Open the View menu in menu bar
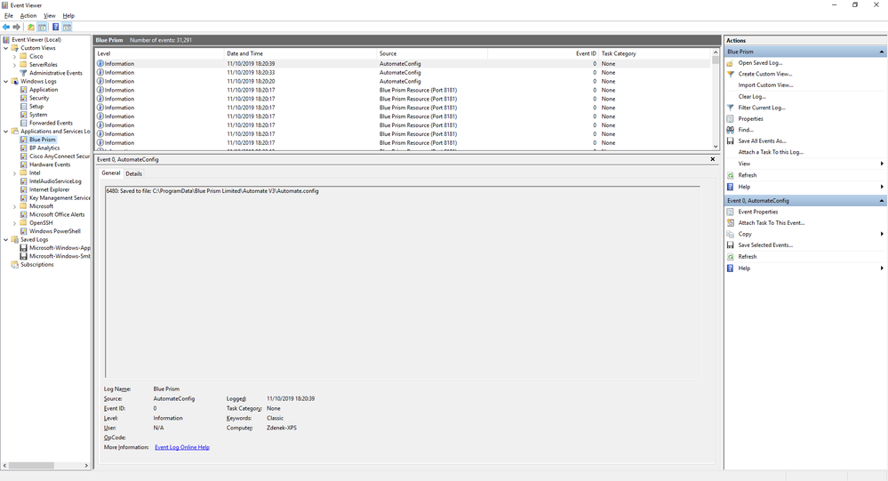 click(x=50, y=16)
